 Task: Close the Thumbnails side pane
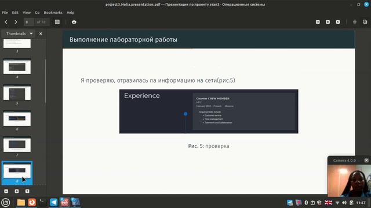[x=41, y=34]
